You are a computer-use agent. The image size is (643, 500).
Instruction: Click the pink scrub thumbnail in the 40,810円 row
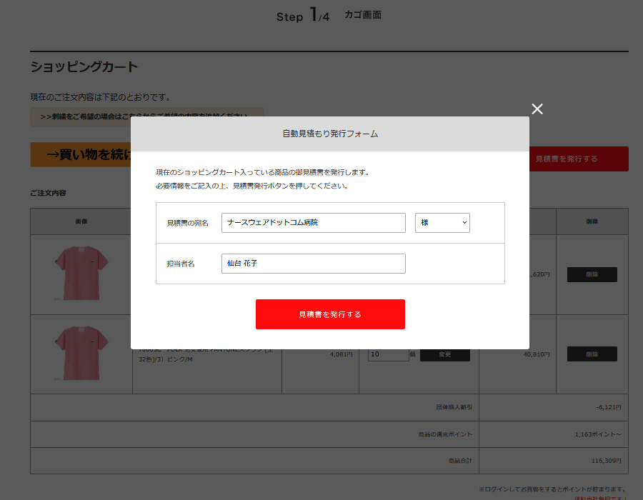tap(81, 354)
